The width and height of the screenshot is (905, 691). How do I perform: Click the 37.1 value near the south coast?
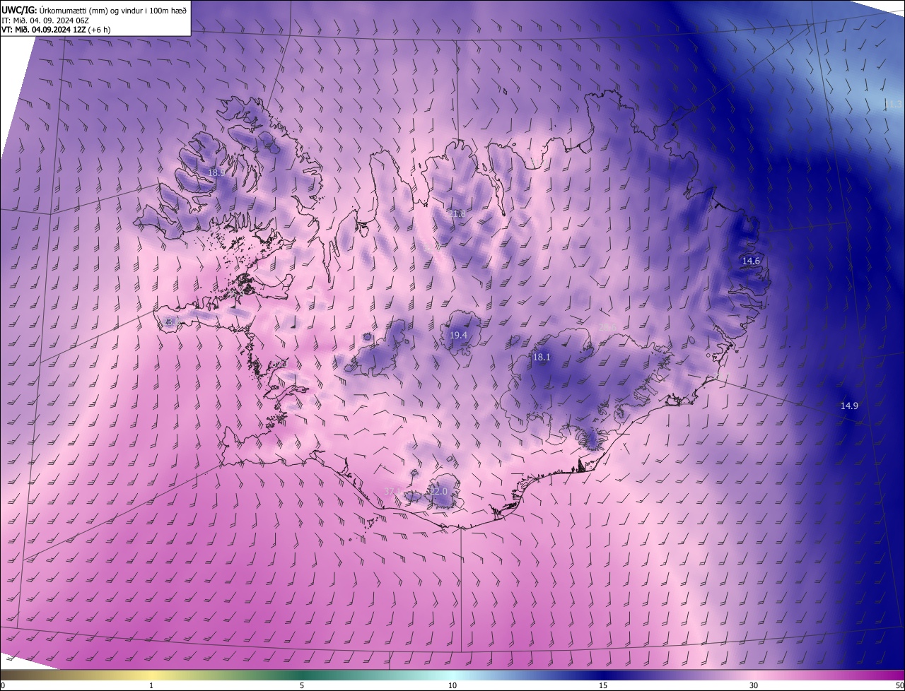tap(393, 491)
